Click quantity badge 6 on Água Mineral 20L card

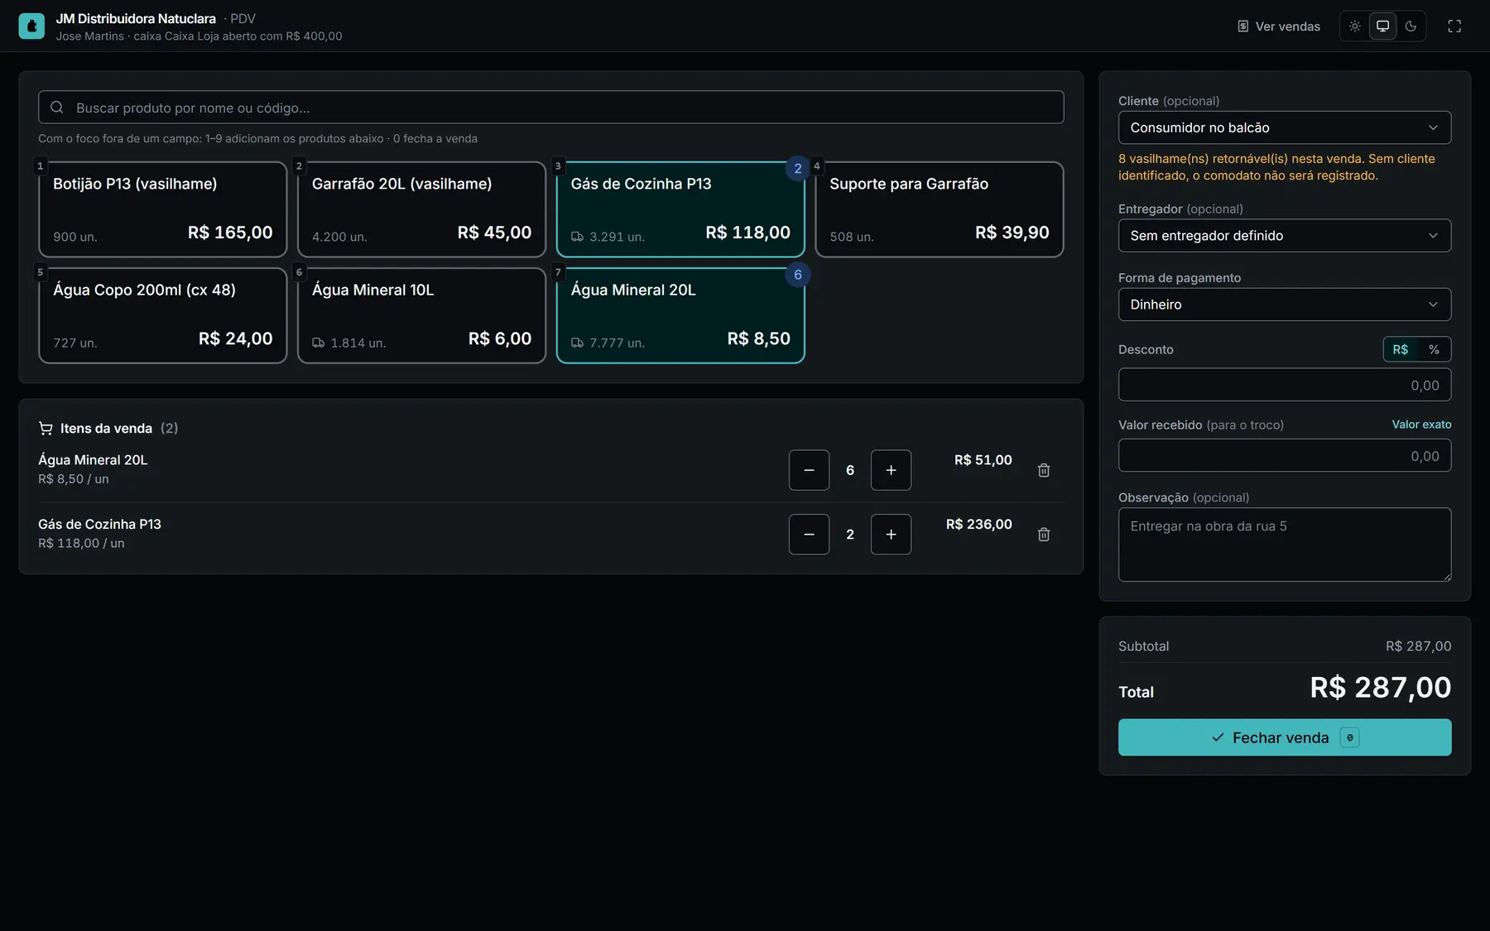[798, 275]
